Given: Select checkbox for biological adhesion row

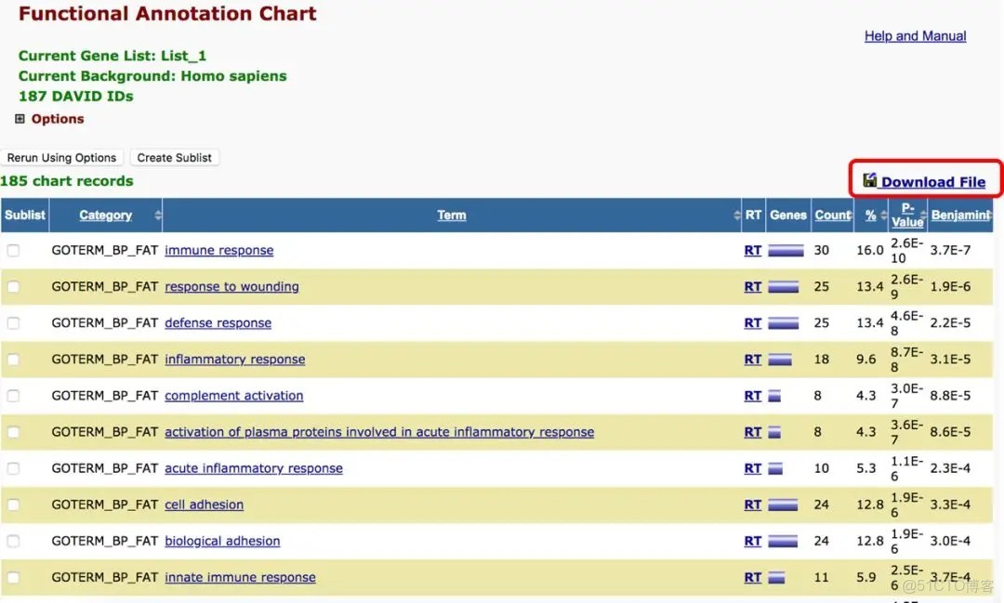Looking at the screenshot, I should 13,542.
